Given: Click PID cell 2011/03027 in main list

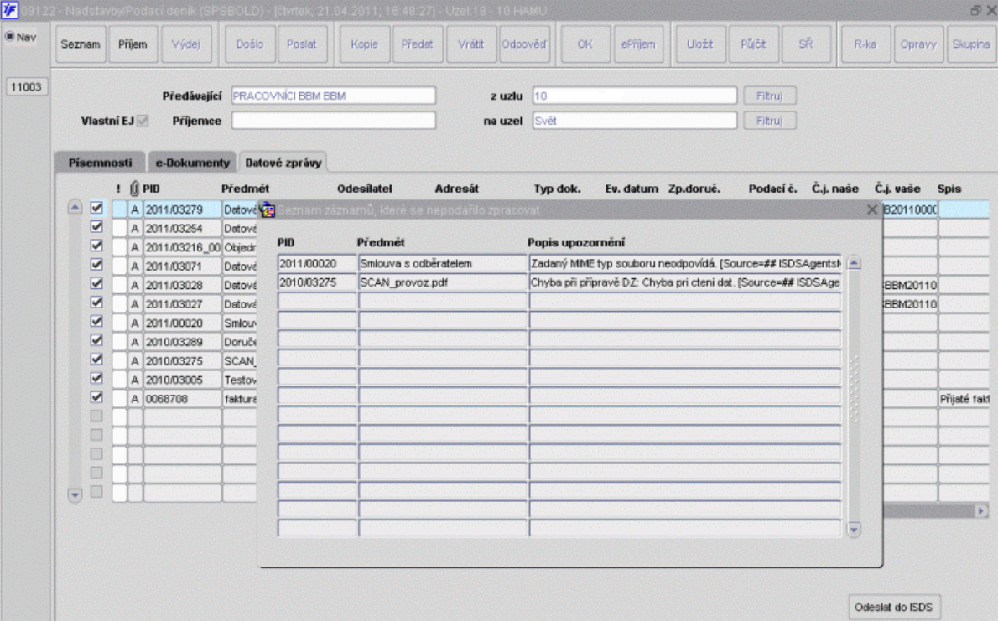Looking at the screenshot, I should [x=182, y=304].
